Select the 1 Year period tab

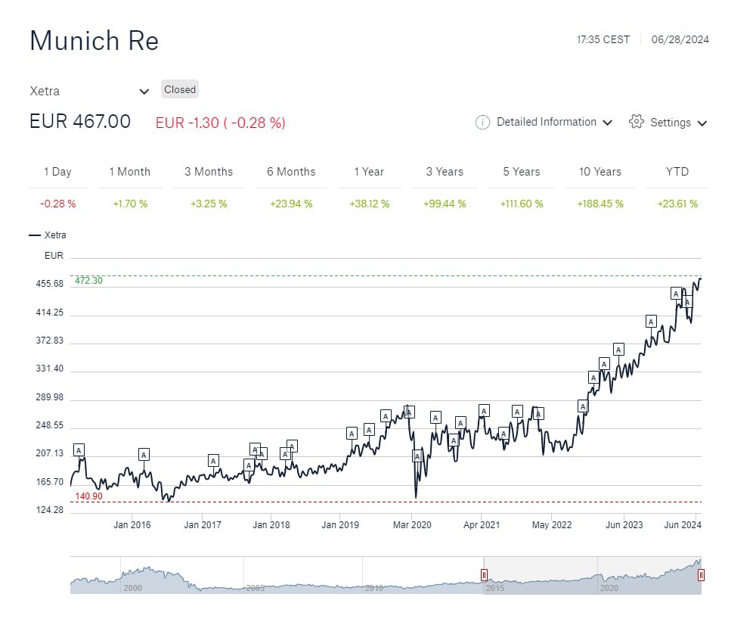click(369, 172)
